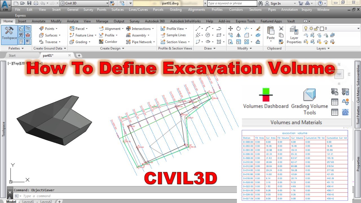Toggle layer 0 on/off lightbulb
The image size is (361, 203).
tap(306, 28)
